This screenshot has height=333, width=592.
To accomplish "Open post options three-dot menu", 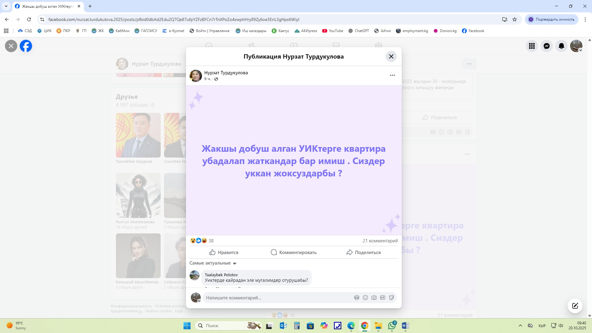I will click(x=392, y=75).
